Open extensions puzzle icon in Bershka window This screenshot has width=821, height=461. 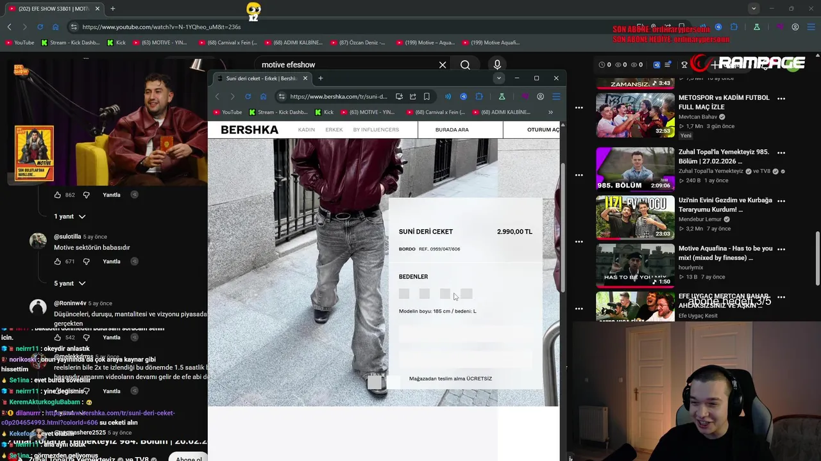point(479,97)
